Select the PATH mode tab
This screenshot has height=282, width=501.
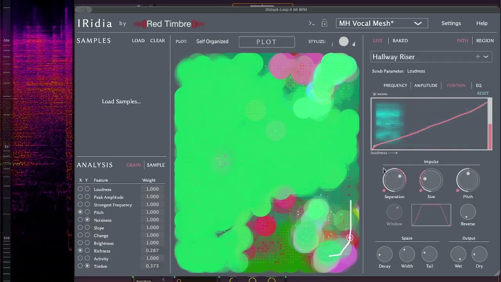pos(462,41)
